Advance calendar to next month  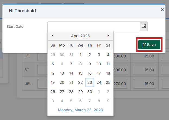108,36
